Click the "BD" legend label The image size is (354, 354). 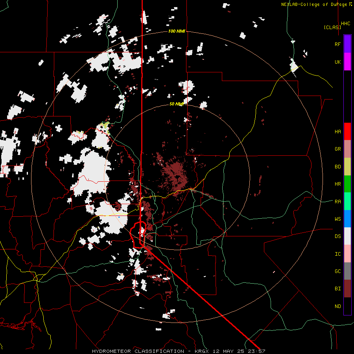tap(337, 167)
